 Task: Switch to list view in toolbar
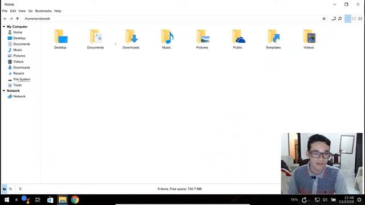tap(354, 19)
